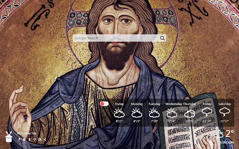Click the magnifier search icon
This screenshot has height=149, width=239.
[162, 38]
